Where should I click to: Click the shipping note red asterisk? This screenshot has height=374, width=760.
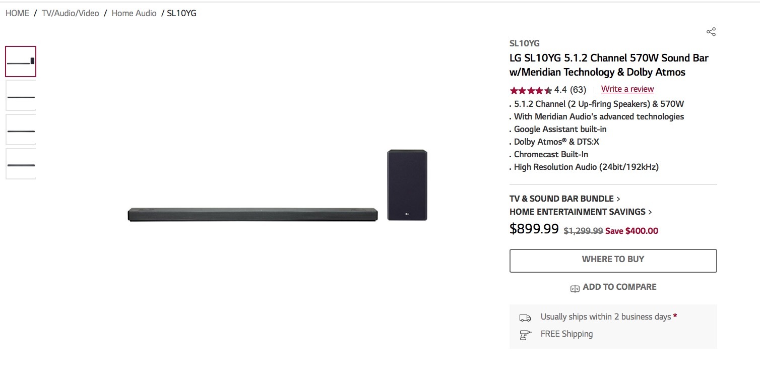point(675,317)
